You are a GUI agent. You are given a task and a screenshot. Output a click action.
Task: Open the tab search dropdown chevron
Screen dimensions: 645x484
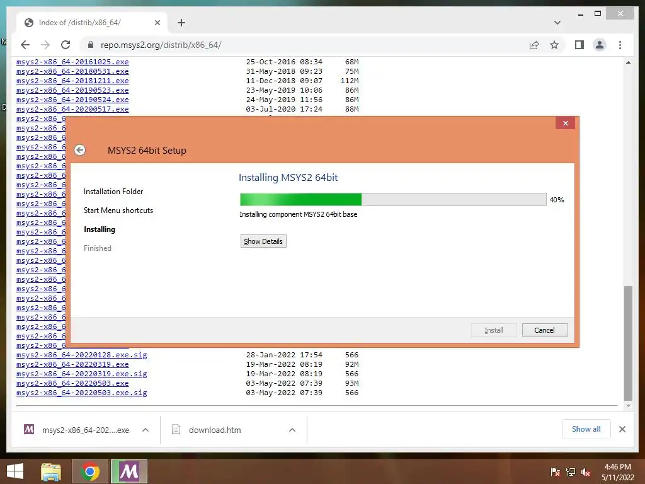tap(557, 23)
